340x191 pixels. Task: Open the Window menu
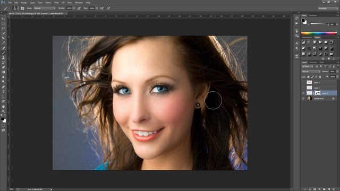(x=79, y=3)
